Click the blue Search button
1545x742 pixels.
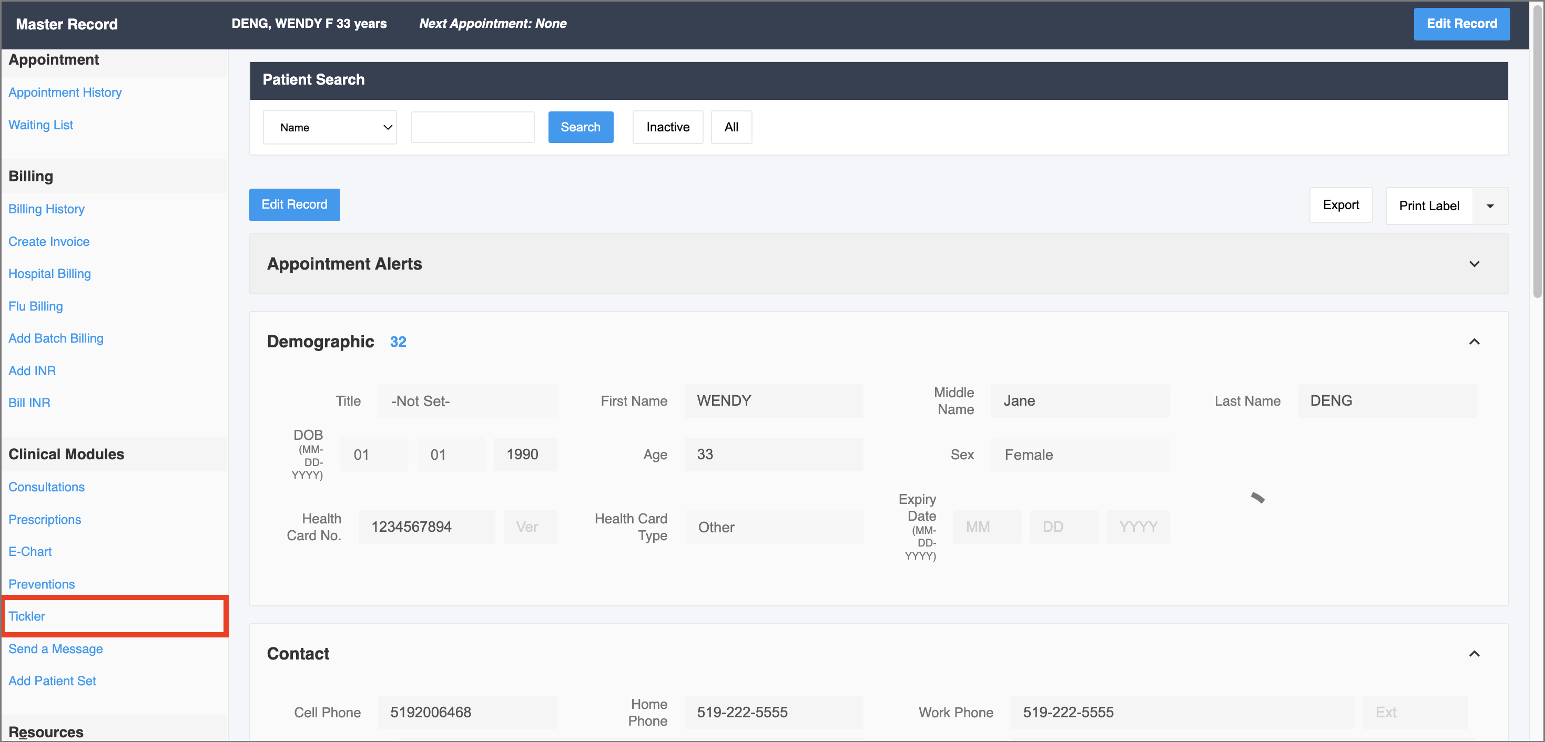click(580, 127)
